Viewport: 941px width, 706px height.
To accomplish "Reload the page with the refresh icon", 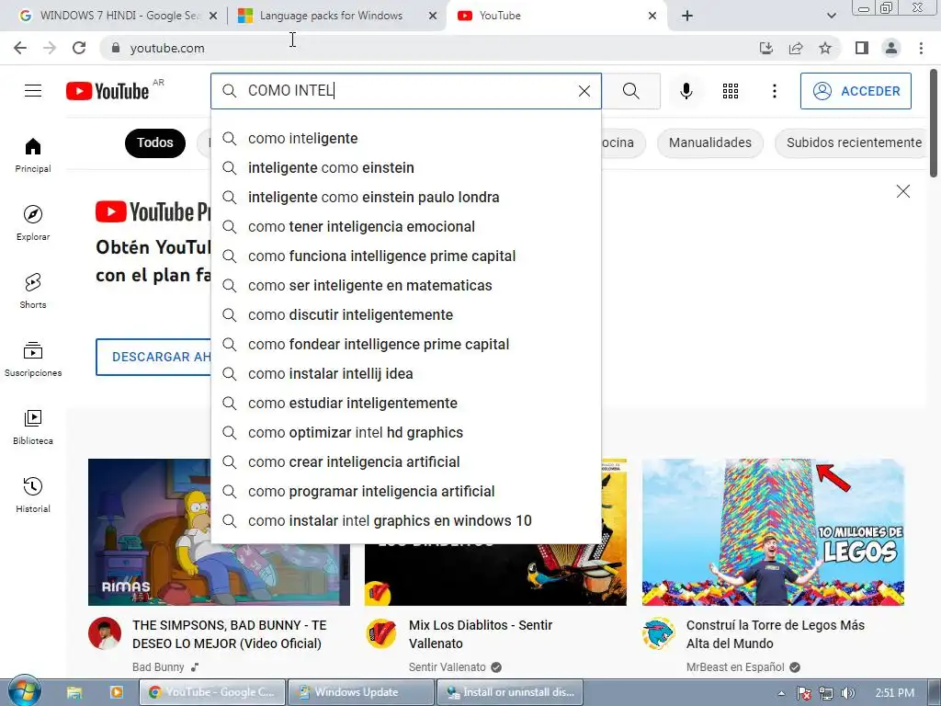I will coord(79,48).
